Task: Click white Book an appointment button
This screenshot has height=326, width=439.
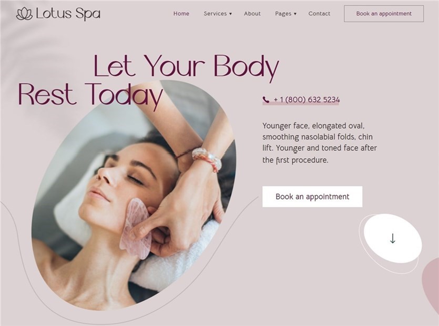Action: [x=312, y=197]
